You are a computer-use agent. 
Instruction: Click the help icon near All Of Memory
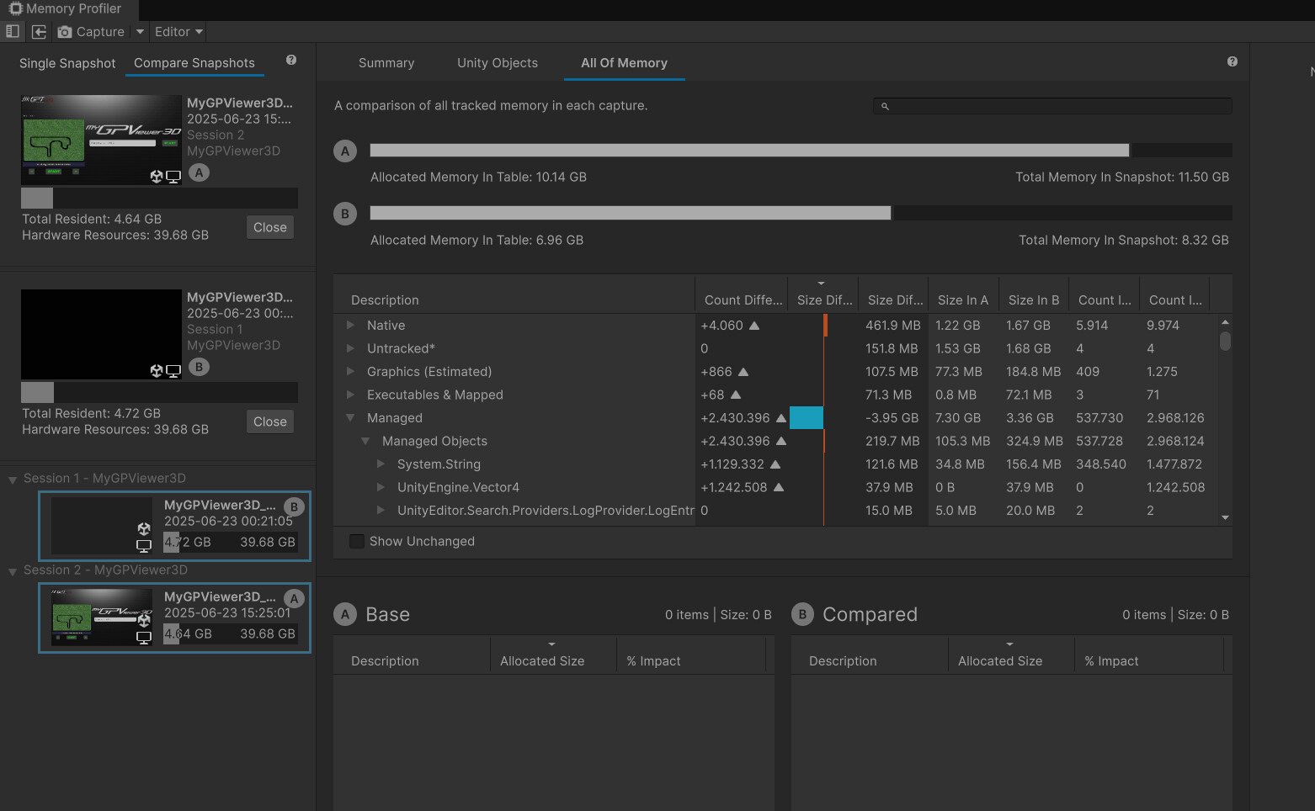[x=1232, y=61]
